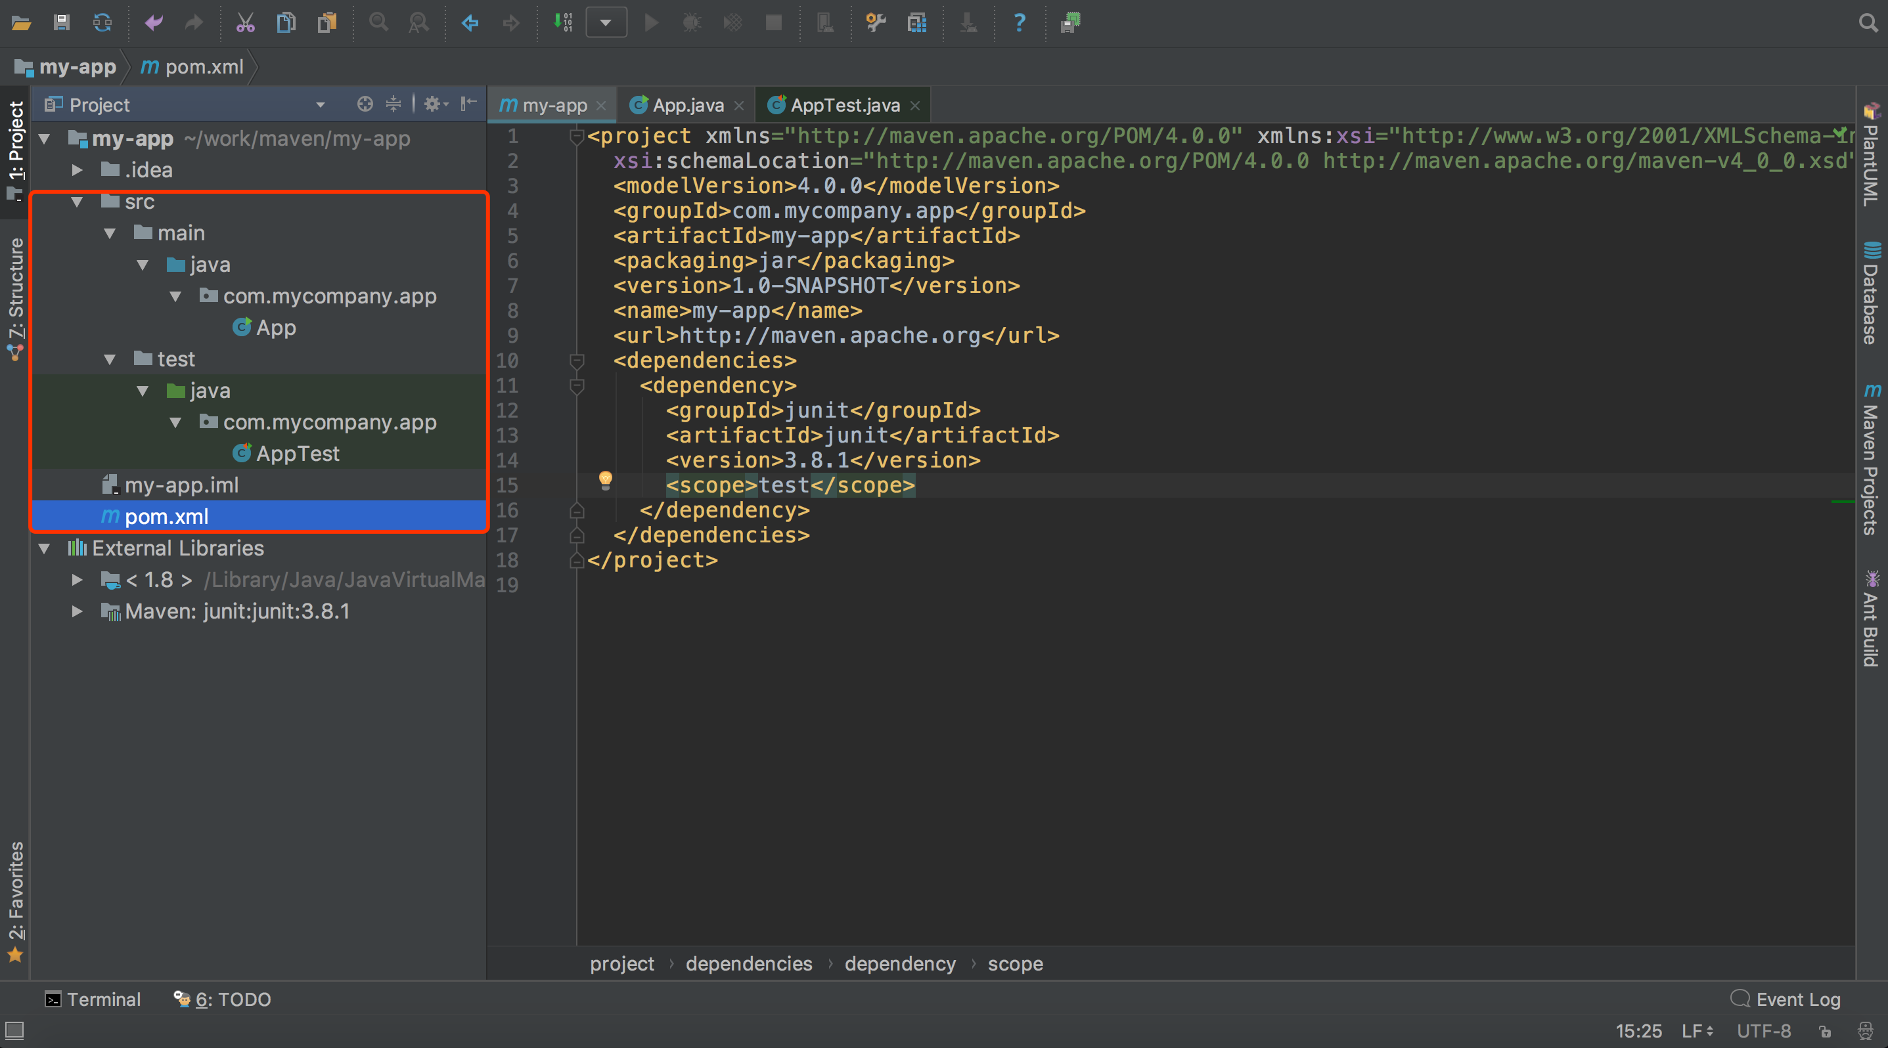Select the AppTest class in the tree
1888x1048 pixels.
pos(286,453)
